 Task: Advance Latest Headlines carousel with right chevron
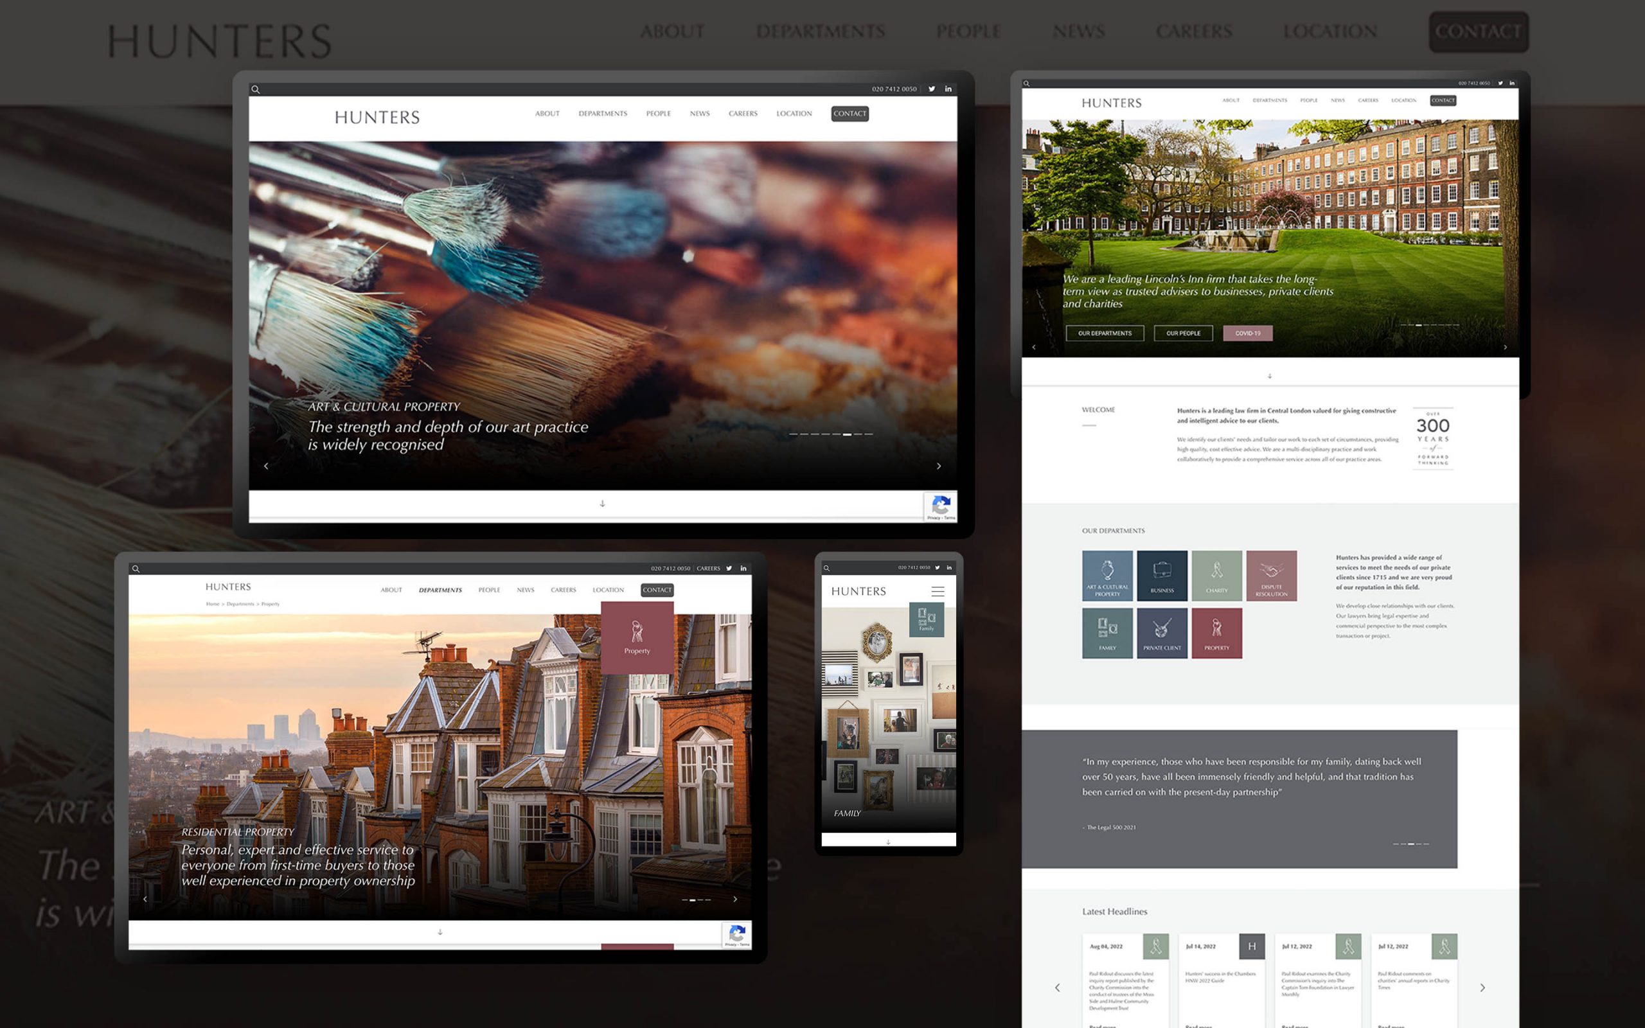(x=1482, y=988)
